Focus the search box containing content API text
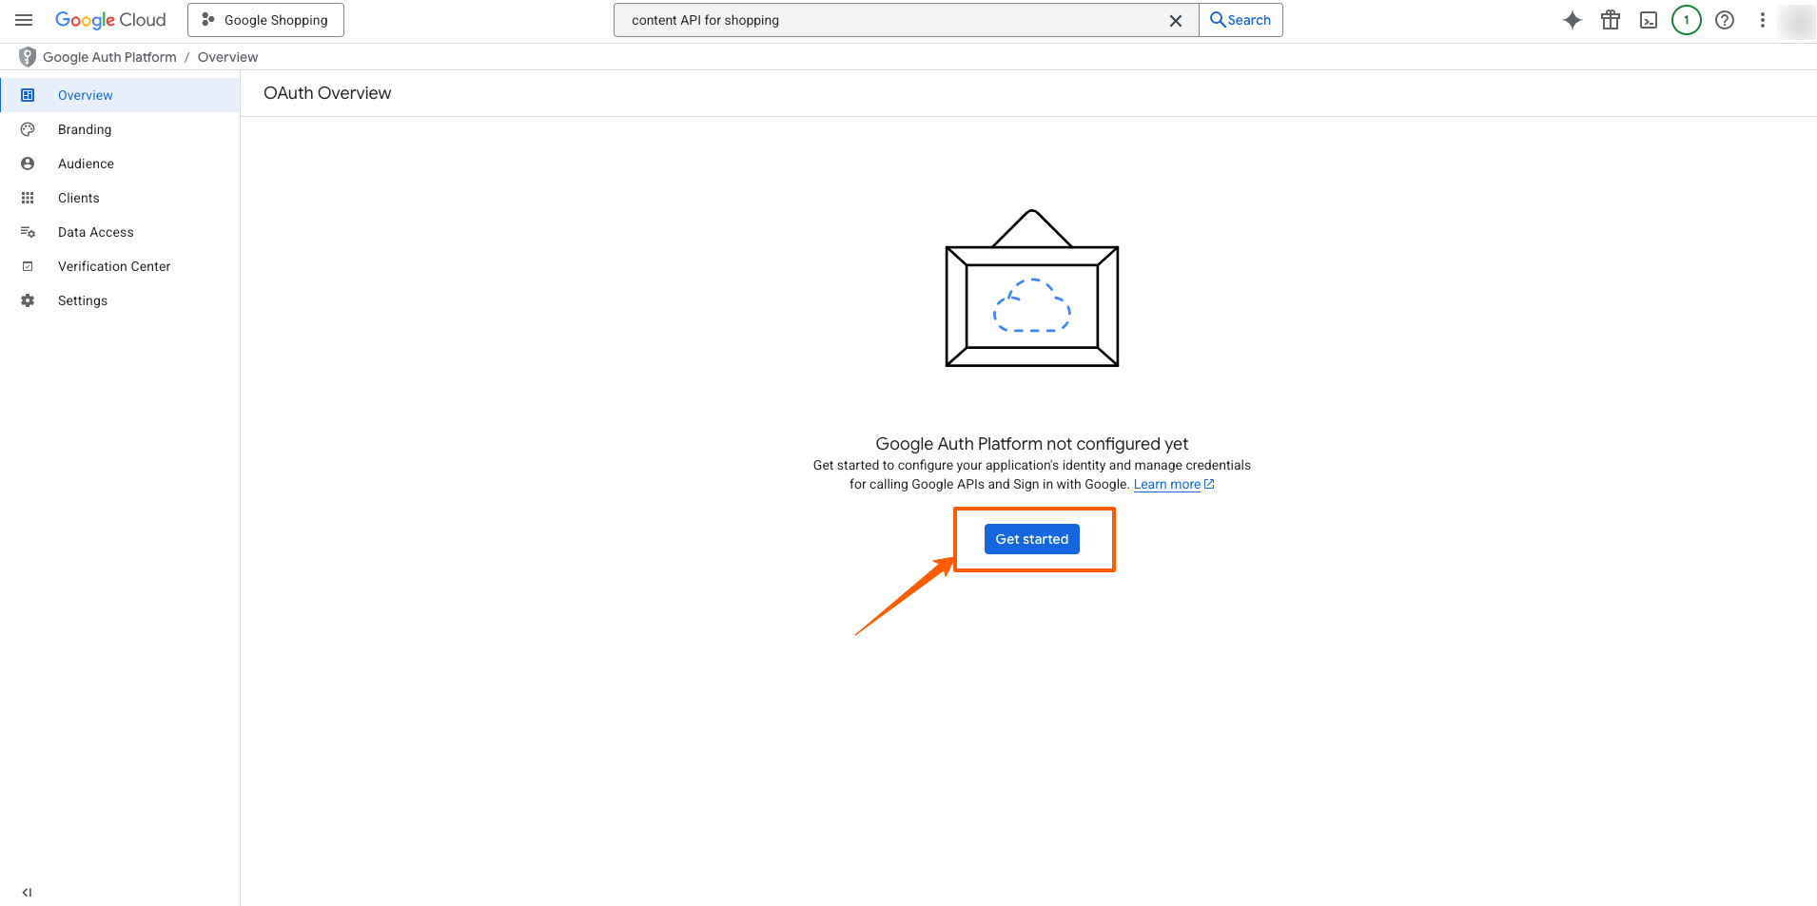This screenshot has width=1817, height=906. tap(894, 20)
